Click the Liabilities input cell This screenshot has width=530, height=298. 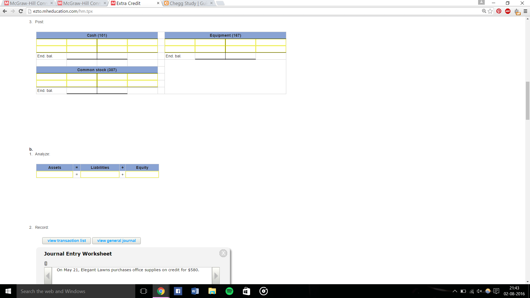100,174
